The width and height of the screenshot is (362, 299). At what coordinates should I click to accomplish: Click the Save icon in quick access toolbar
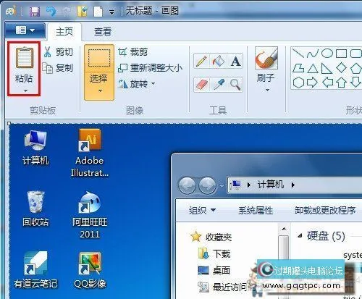(x=35, y=11)
